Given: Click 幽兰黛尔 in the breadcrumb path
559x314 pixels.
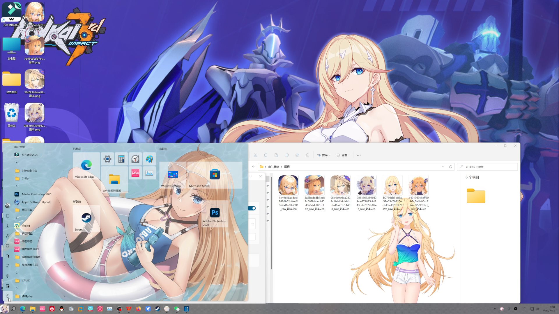Looking at the screenshot, I should coord(273,167).
